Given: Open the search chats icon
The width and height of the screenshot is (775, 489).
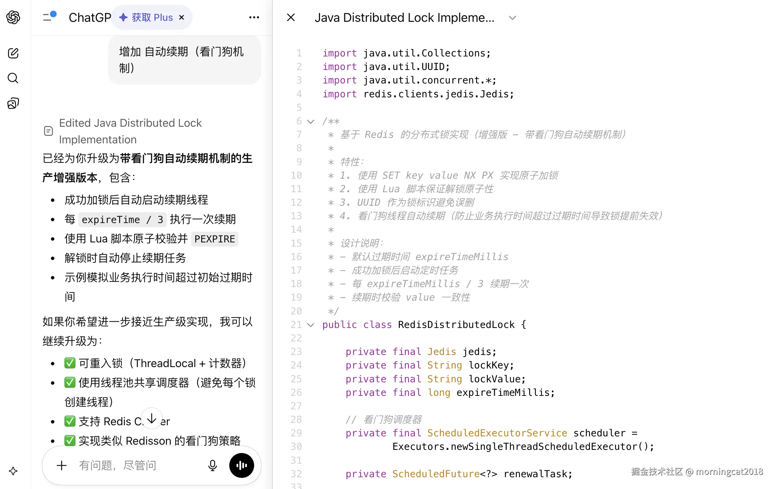Looking at the screenshot, I should pos(13,78).
